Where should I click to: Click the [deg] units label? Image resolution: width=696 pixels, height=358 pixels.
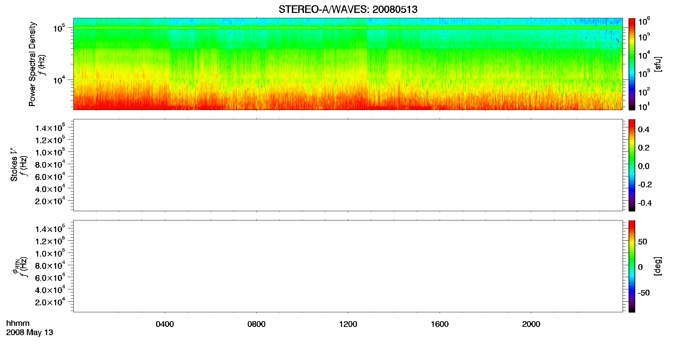point(658,266)
